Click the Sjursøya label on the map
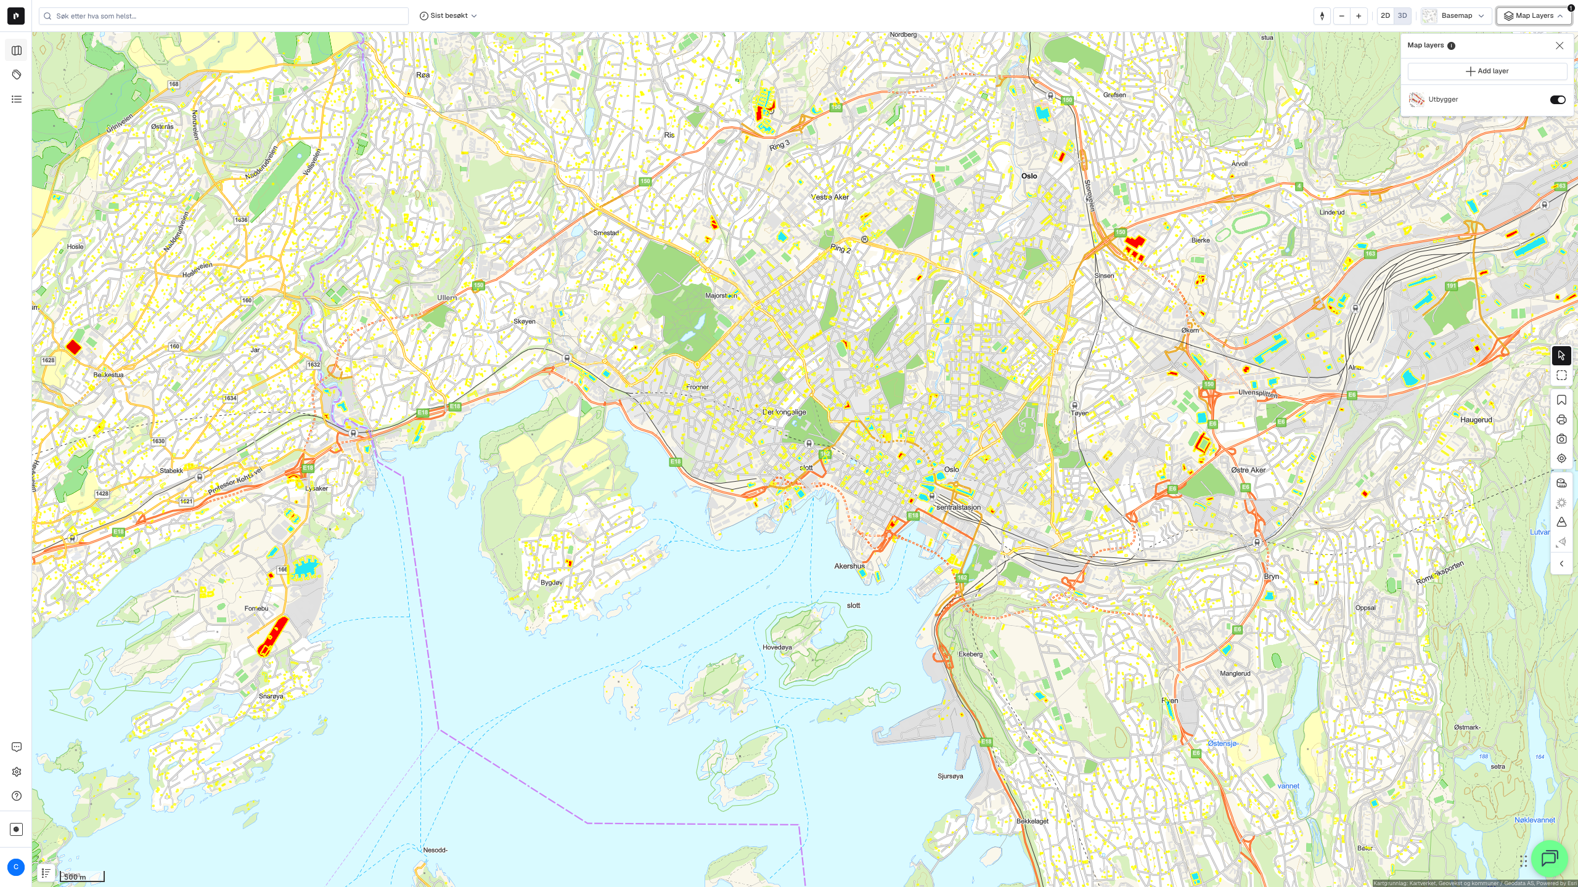Viewport: 1578px width, 887px height. click(x=950, y=776)
